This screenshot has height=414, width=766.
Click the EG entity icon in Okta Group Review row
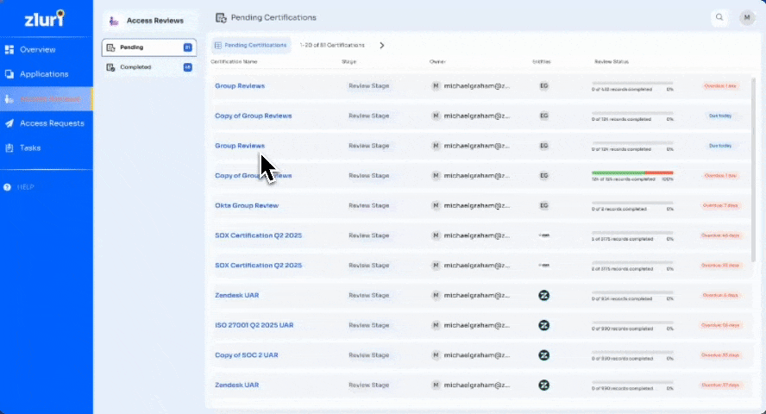[543, 205]
